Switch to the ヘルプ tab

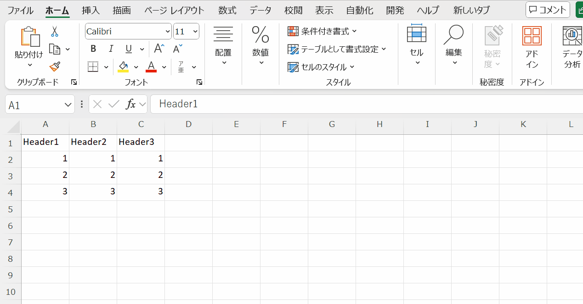428,10
